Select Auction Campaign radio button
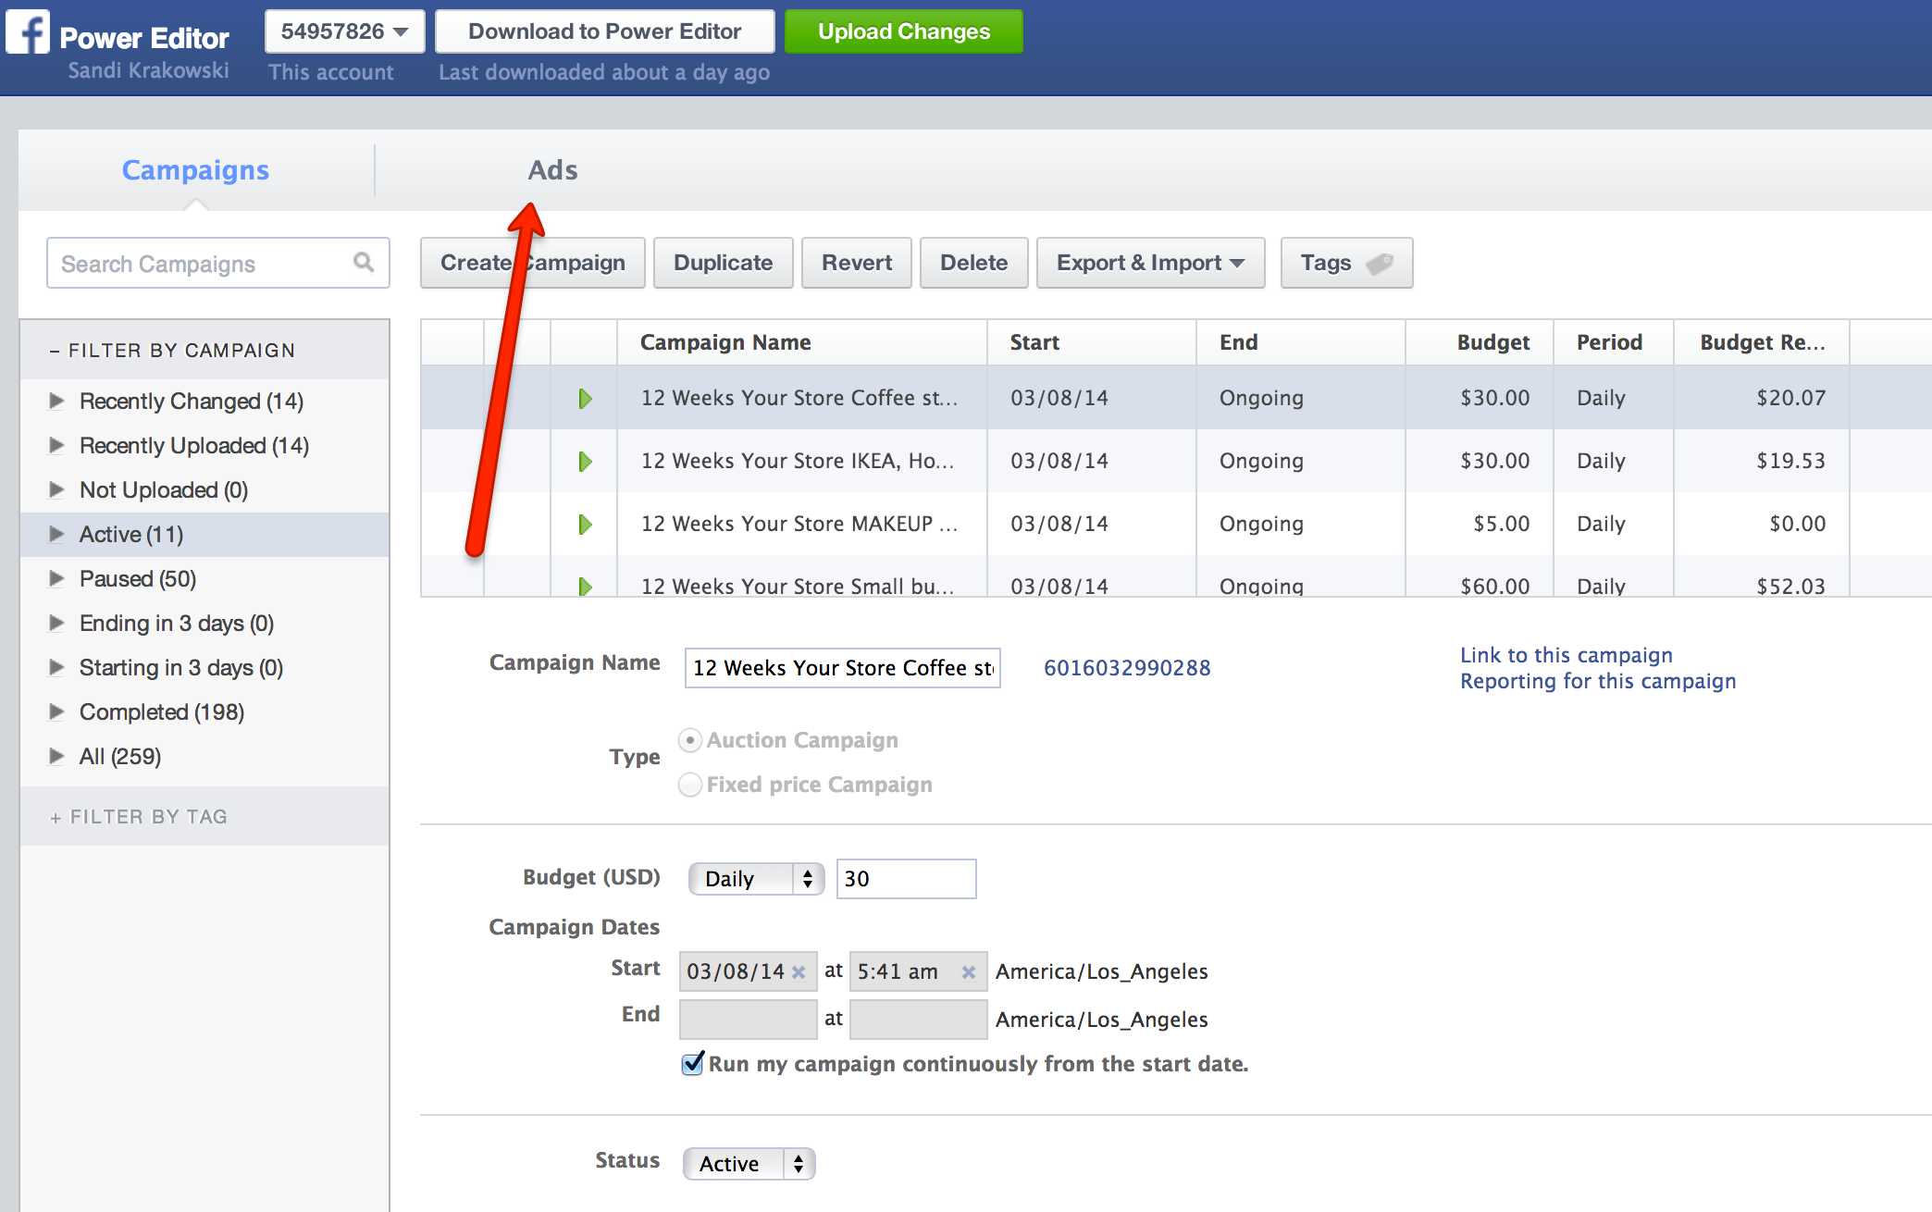 [x=690, y=740]
